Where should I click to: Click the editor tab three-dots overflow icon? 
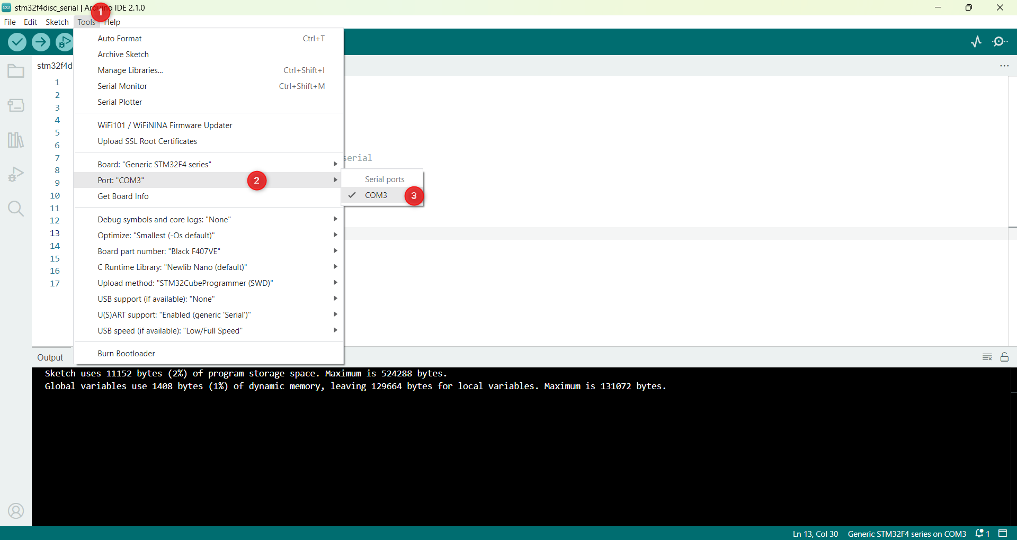(1004, 66)
